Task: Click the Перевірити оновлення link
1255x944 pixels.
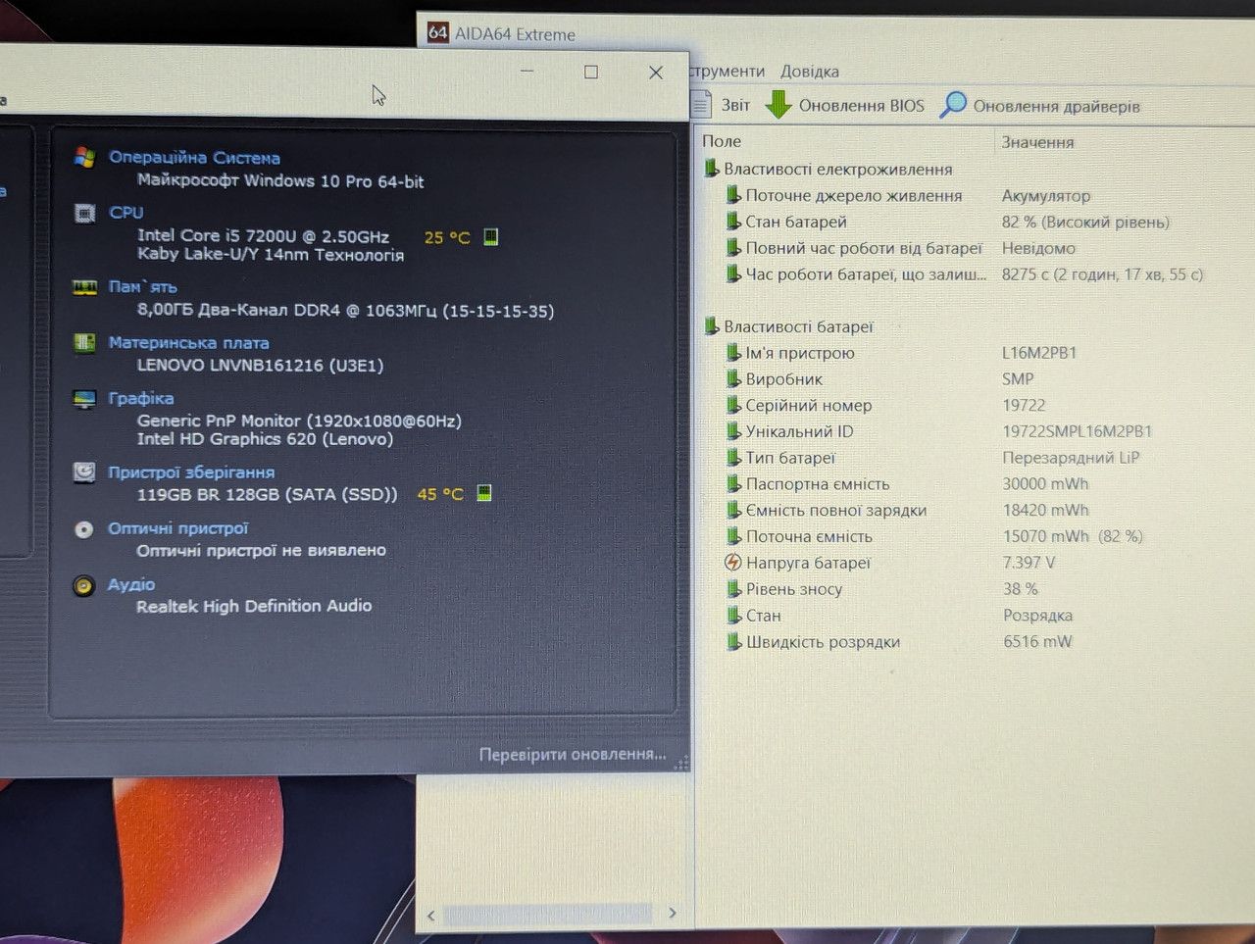Action: point(573,754)
